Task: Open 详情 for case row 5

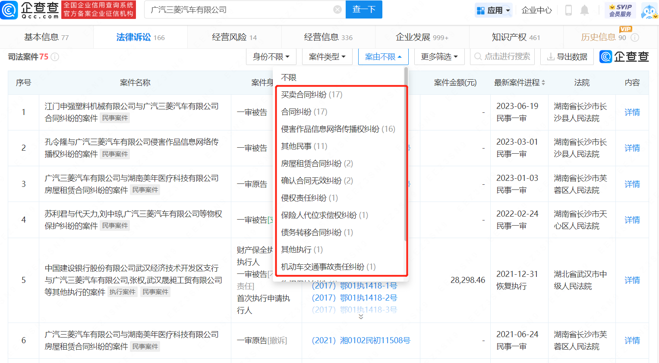Action: point(632,280)
